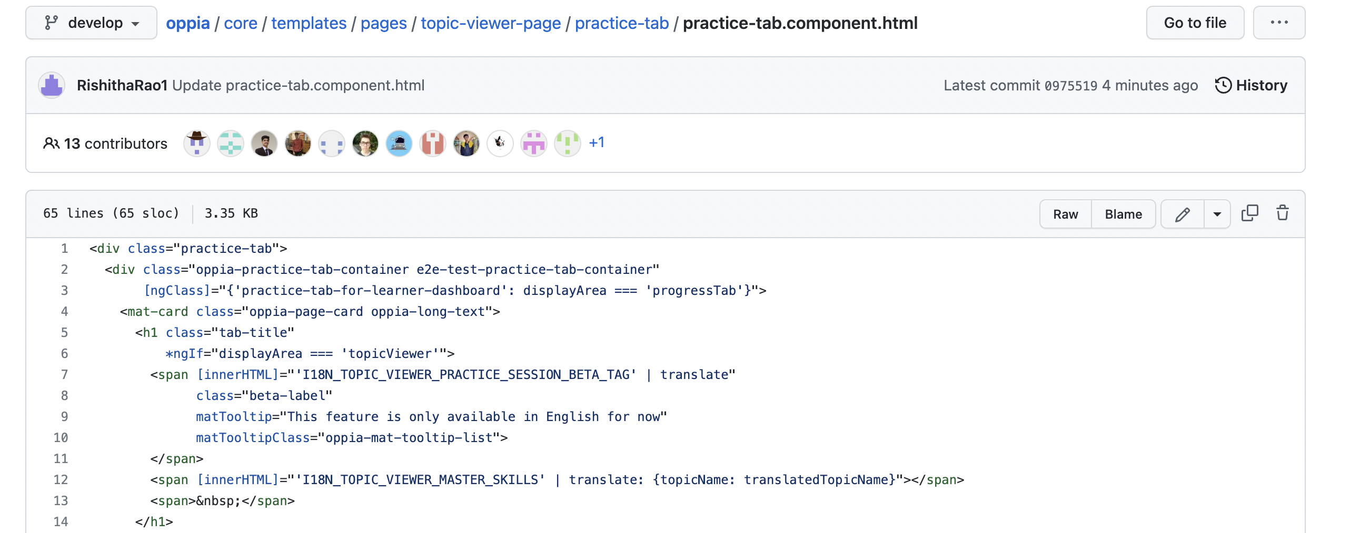Click the first contributor avatar with hat

pos(196,143)
